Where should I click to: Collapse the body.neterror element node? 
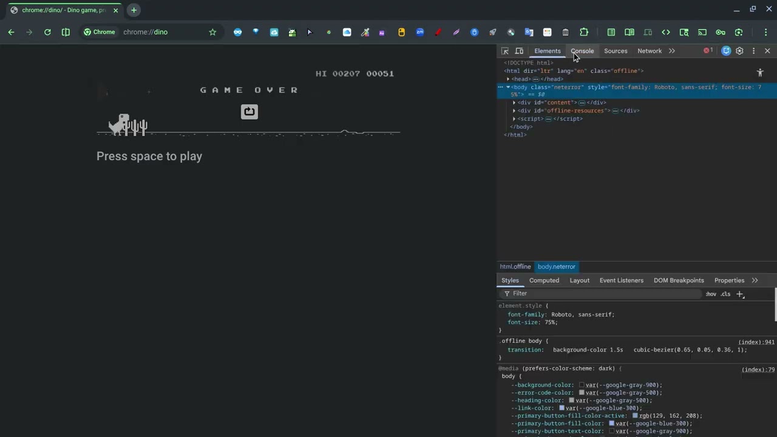[508, 87]
